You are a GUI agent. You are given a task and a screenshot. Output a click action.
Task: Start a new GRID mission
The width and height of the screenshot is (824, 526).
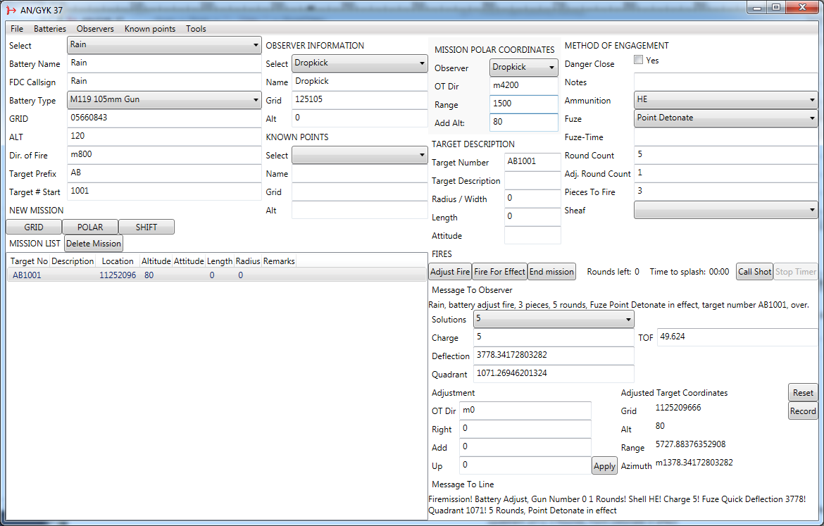(x=34, y=227)
